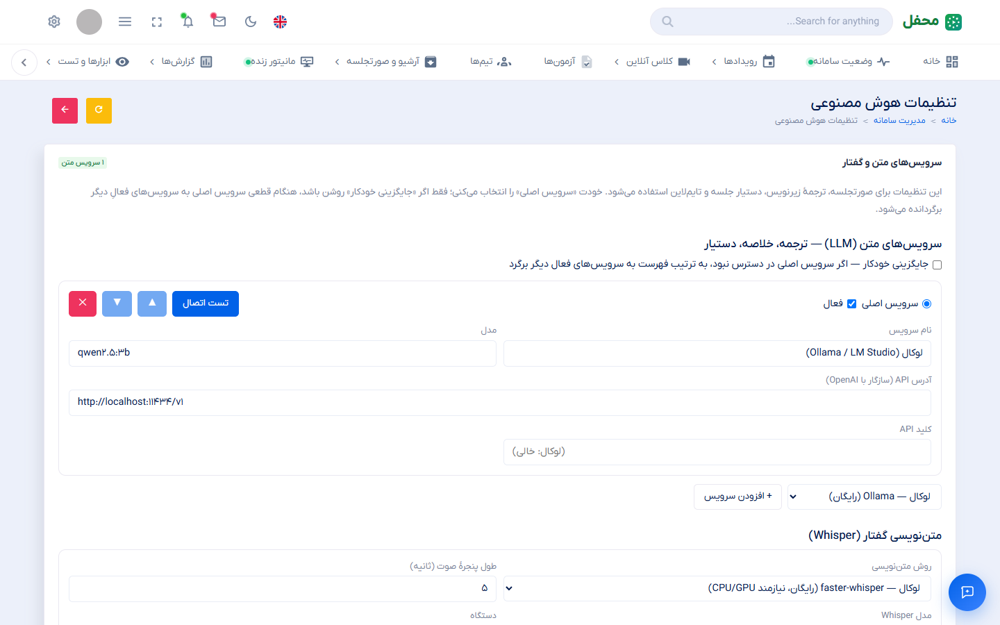The image size is (1000, 625).
Task: Expand گزارش‌ها menu chevron
Action: click(151, 62)
